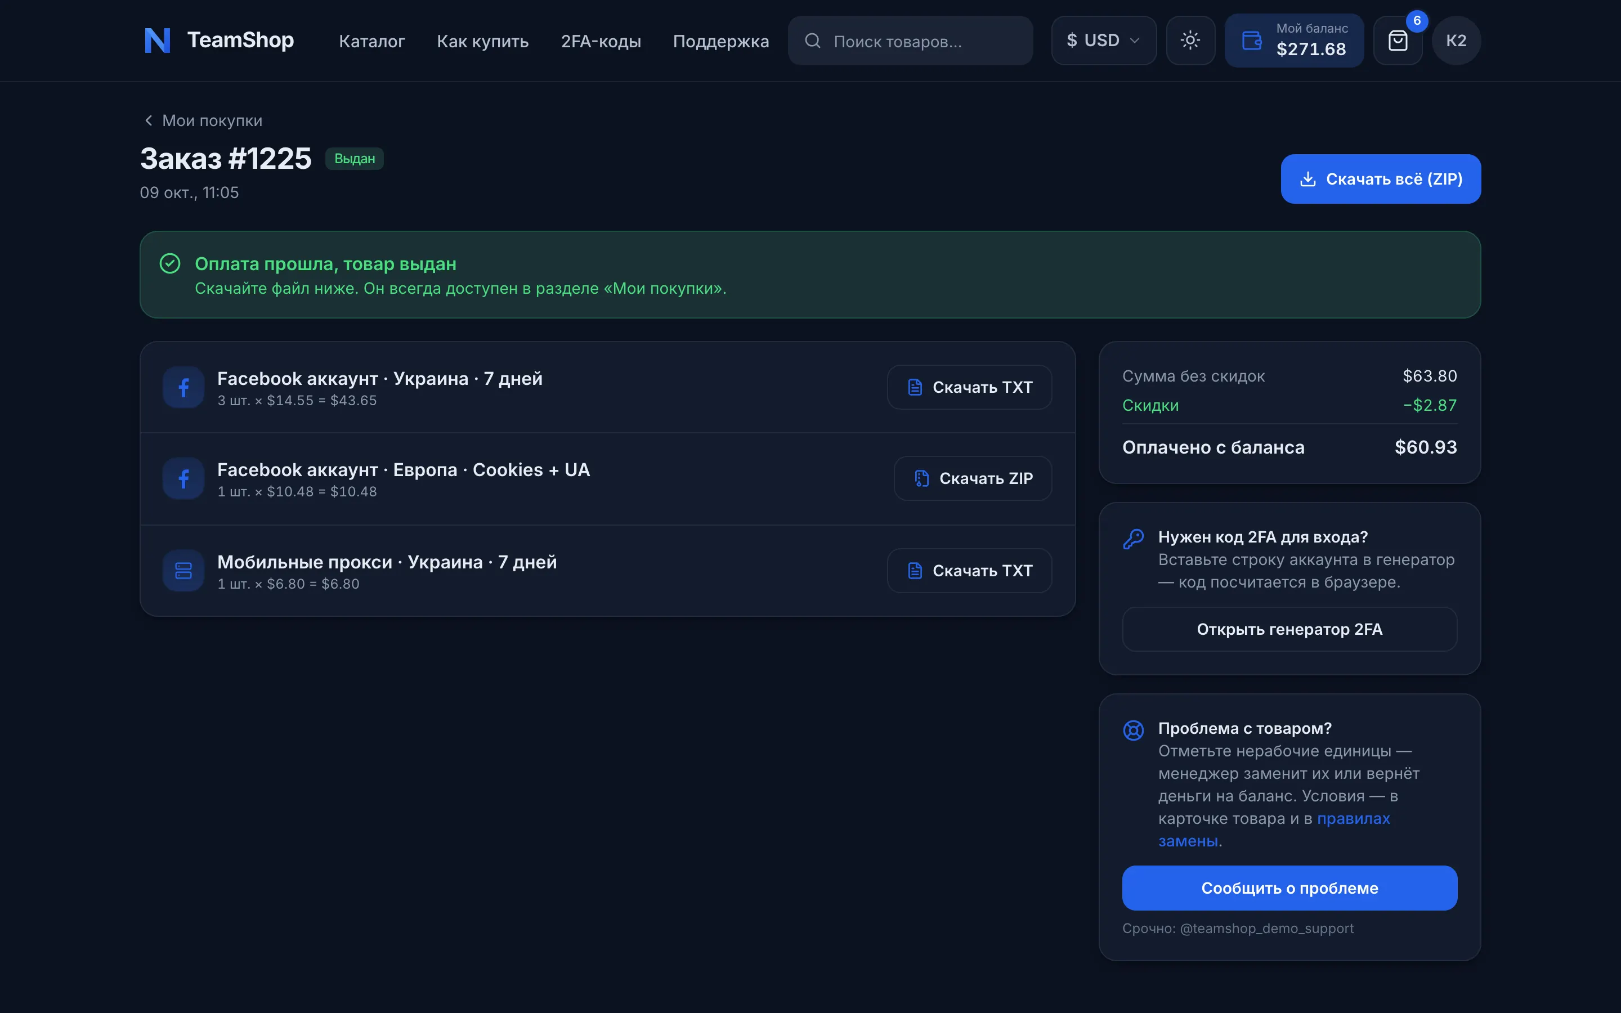
Task: Click the order date 09 окт., 11:05
Action: coord(190,193)
